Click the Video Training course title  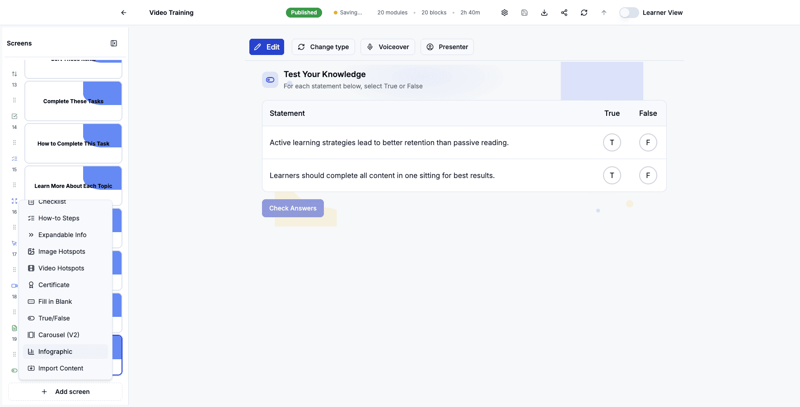(172, 13)
